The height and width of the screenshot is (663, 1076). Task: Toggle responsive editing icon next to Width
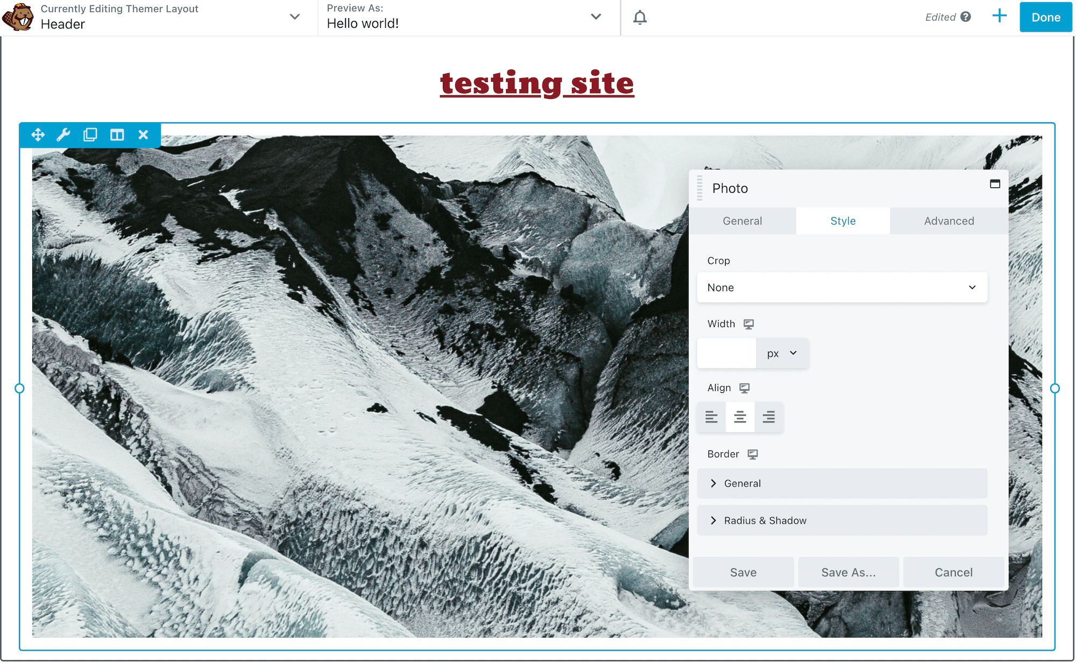(748, 324)
